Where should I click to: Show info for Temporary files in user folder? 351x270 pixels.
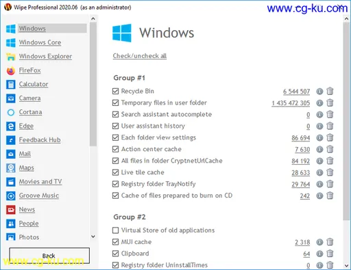pos(319,103)
